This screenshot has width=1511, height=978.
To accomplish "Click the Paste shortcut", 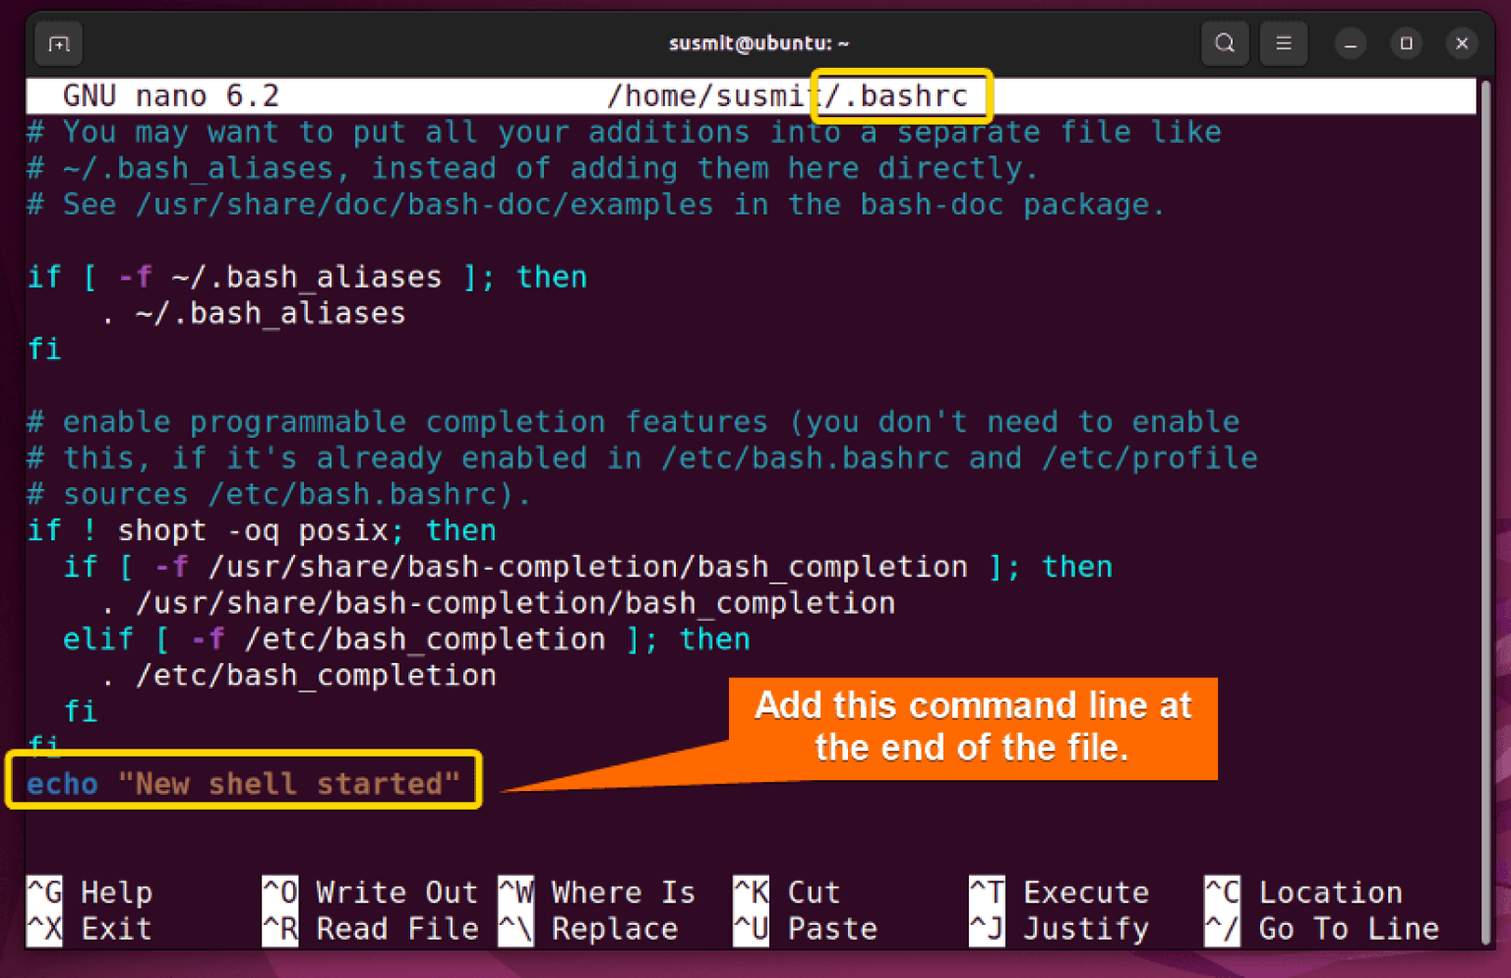I will click(x=831, y=928).
